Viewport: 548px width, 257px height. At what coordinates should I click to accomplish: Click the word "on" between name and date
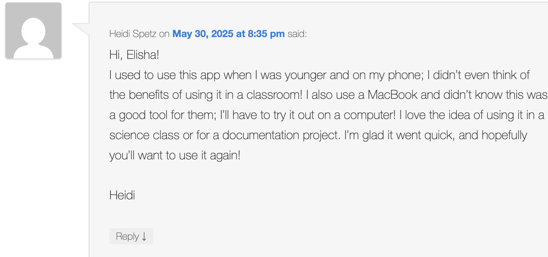click(x=164, y=34)
